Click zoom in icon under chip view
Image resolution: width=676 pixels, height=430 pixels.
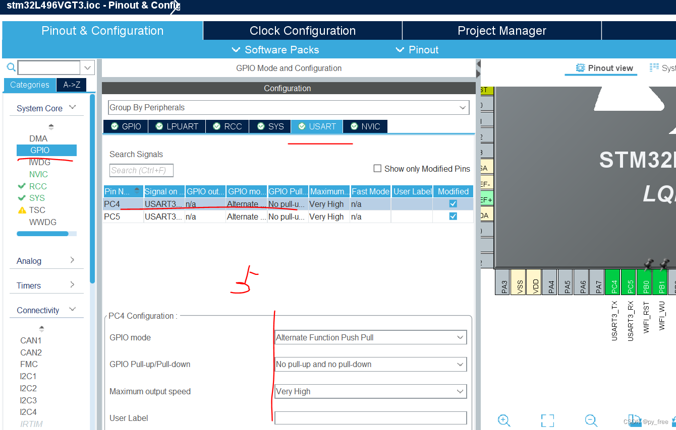pyautogui.click(x=504, y=420)
